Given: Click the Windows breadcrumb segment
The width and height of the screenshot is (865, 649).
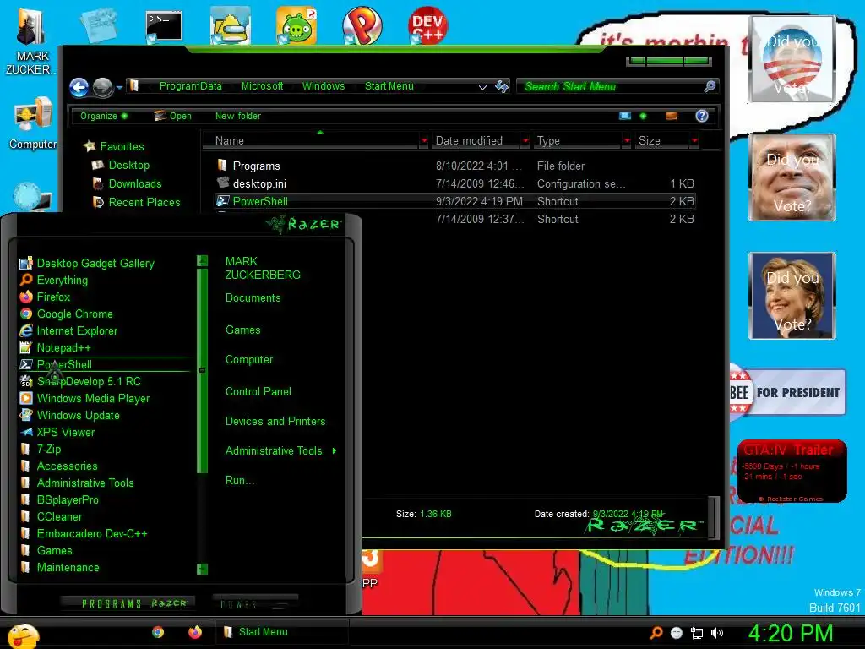Looking at the screenshot, I should click(x=324, y=86).
